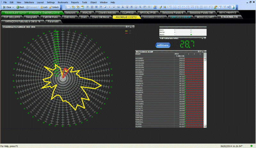Open the Dials GM Mese tab
The width and height of the screenshot is (256, 148).
[x=100, y=17]
